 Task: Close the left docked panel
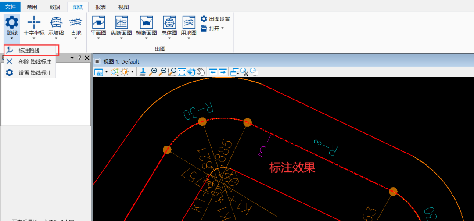(87, 58)
